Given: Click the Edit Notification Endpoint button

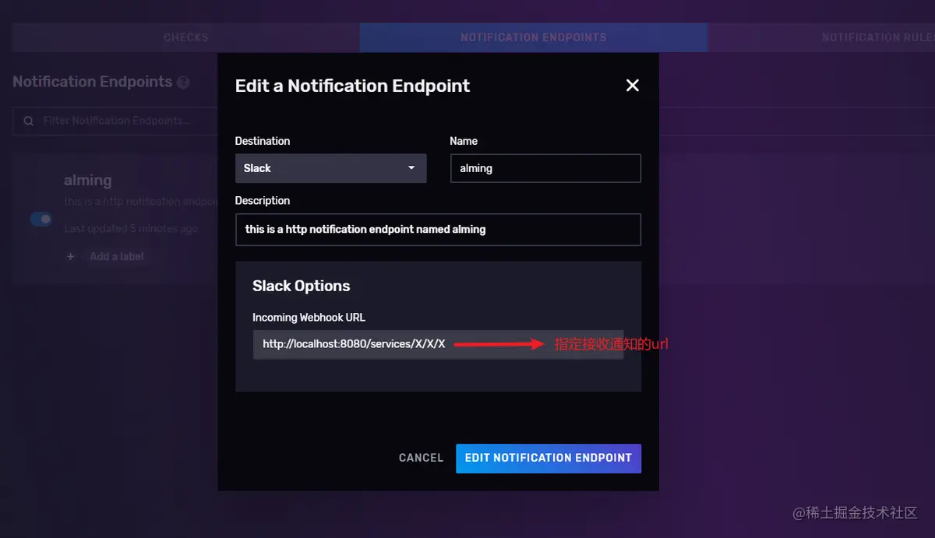Looking at the screenshot, I should pyautogui.click(x=549, y=459).
